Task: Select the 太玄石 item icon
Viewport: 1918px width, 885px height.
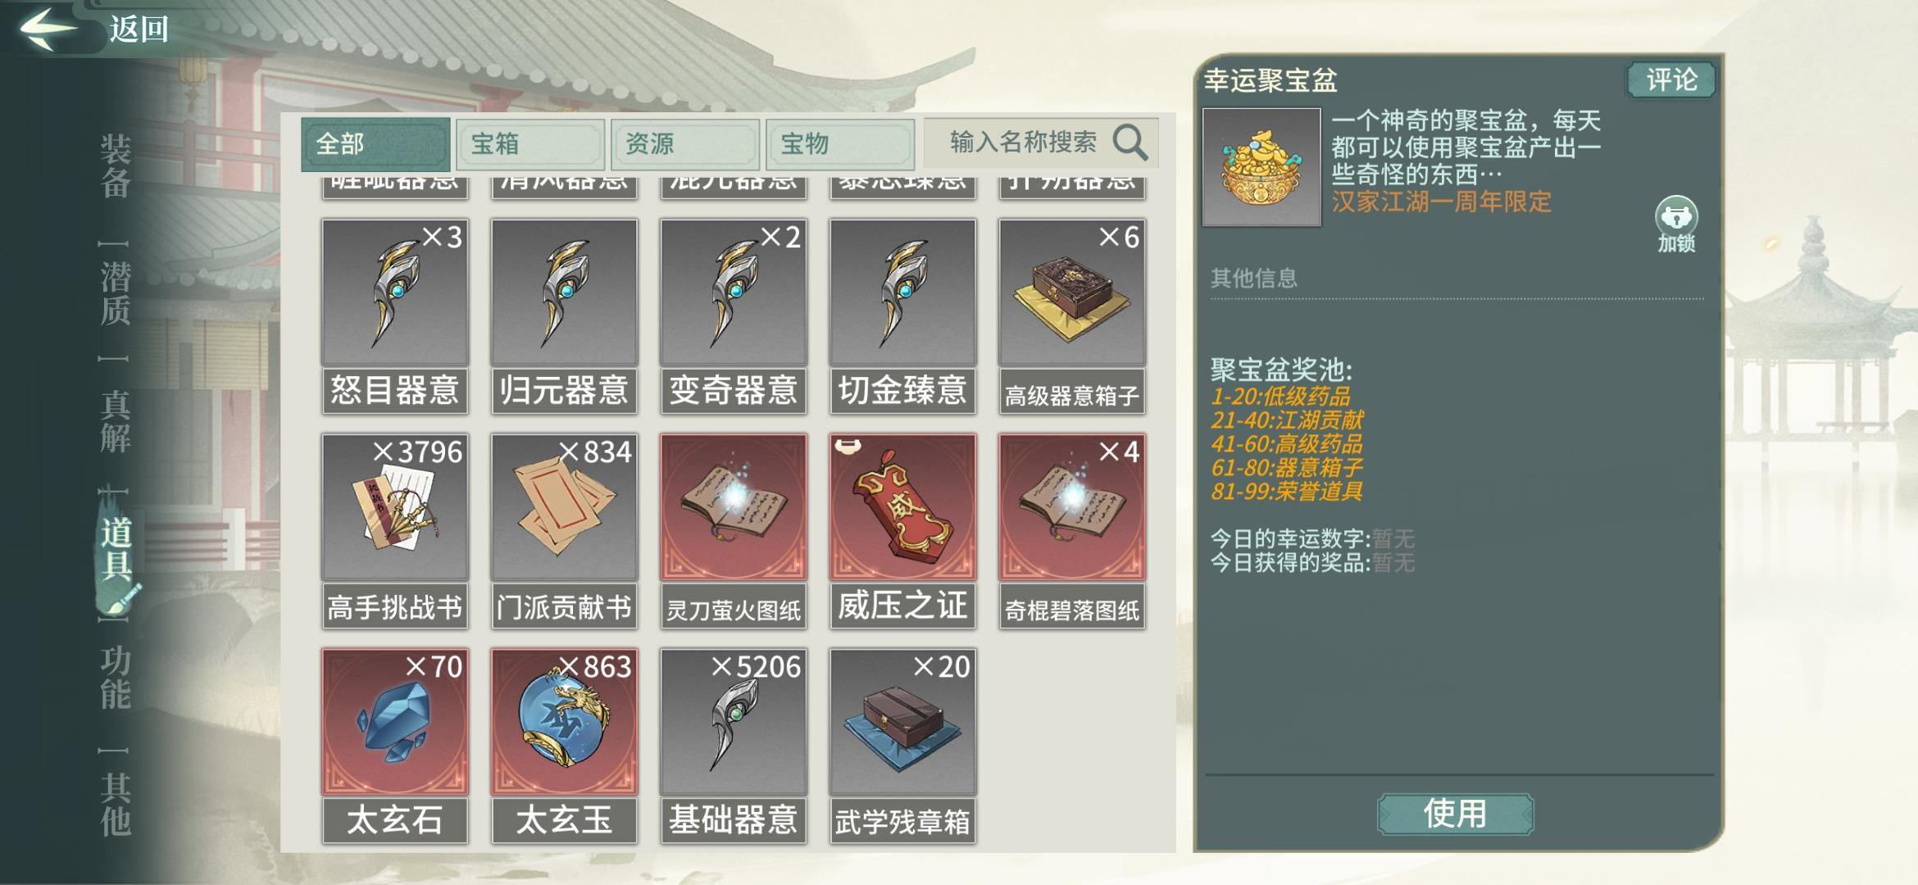Action: tap(395, 721)
